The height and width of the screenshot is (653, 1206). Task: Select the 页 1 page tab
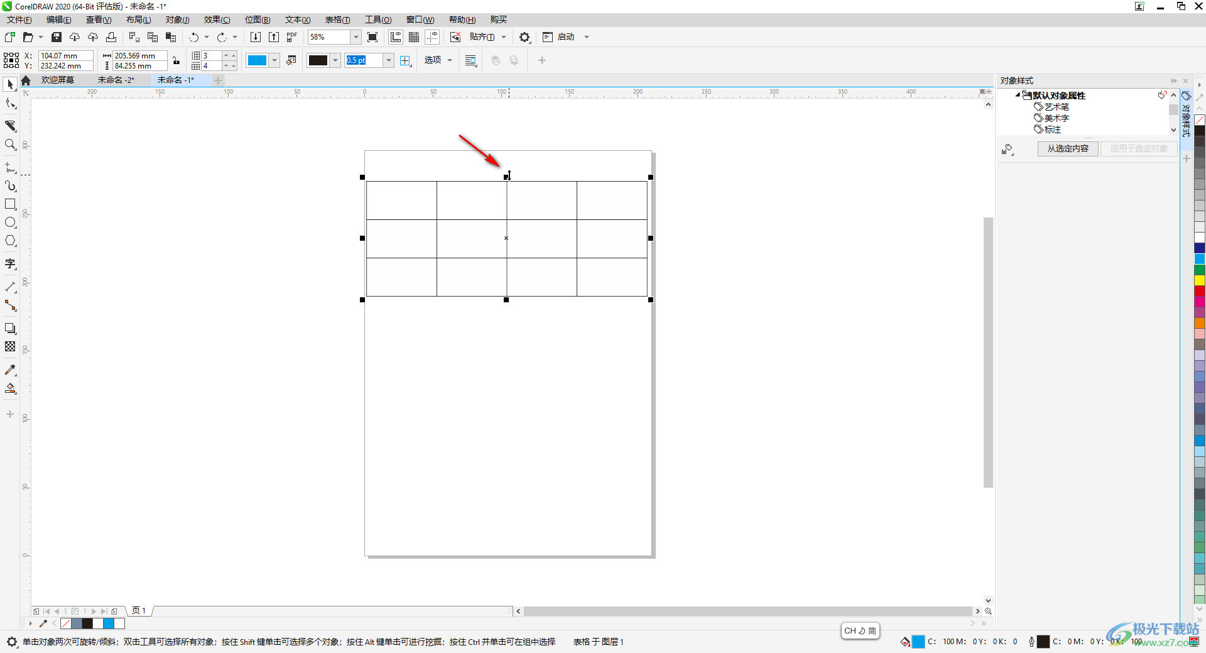pos(139,610)
